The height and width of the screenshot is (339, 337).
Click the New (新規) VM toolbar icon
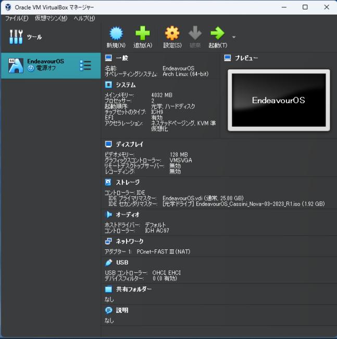click(116, 33)
